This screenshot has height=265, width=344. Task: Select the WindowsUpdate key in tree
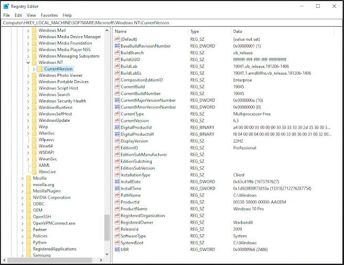pyautogui.click(x=54, y=120)
